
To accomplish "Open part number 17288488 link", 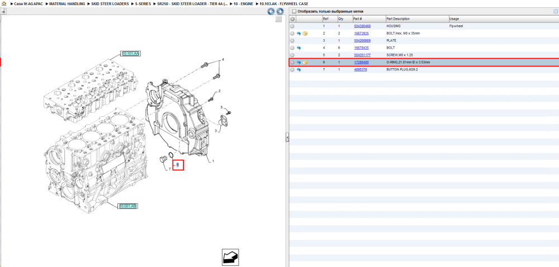I will (361, 63).
